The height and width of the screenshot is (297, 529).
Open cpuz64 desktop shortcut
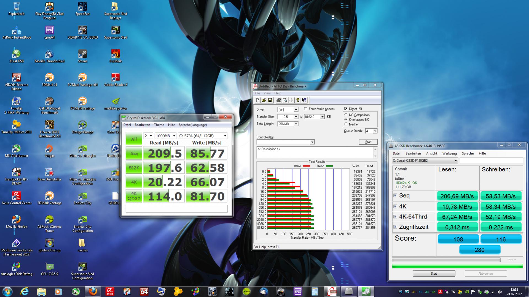coord(49,32)
